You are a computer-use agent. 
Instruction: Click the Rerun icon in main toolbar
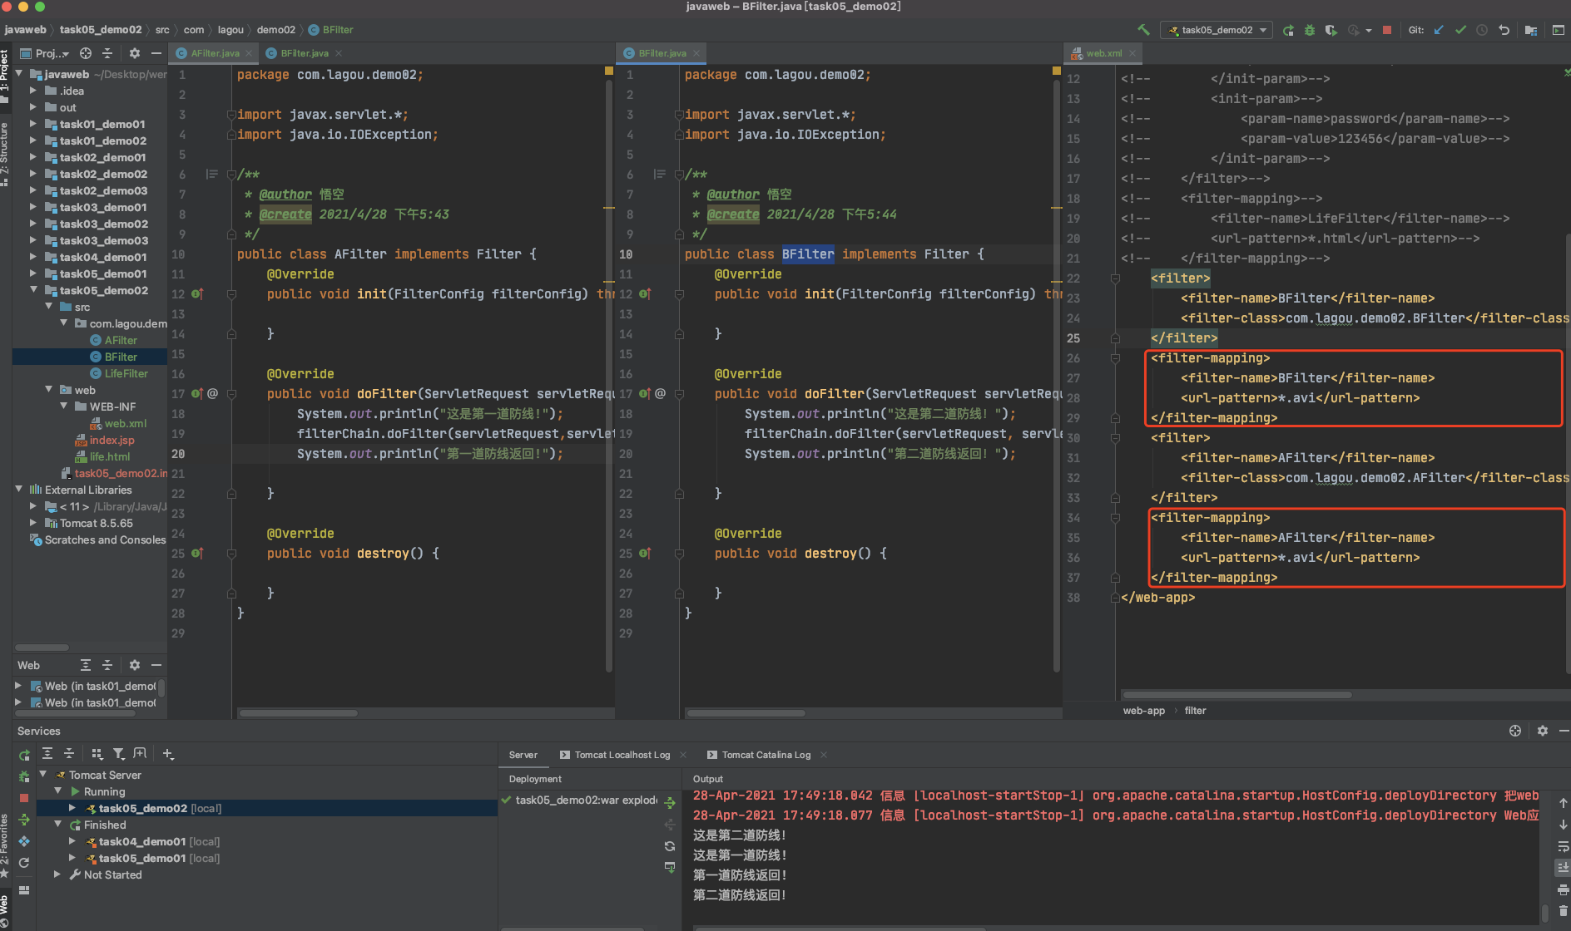point(1288,30)
